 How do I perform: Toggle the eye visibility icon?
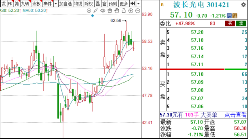[103, 11]
